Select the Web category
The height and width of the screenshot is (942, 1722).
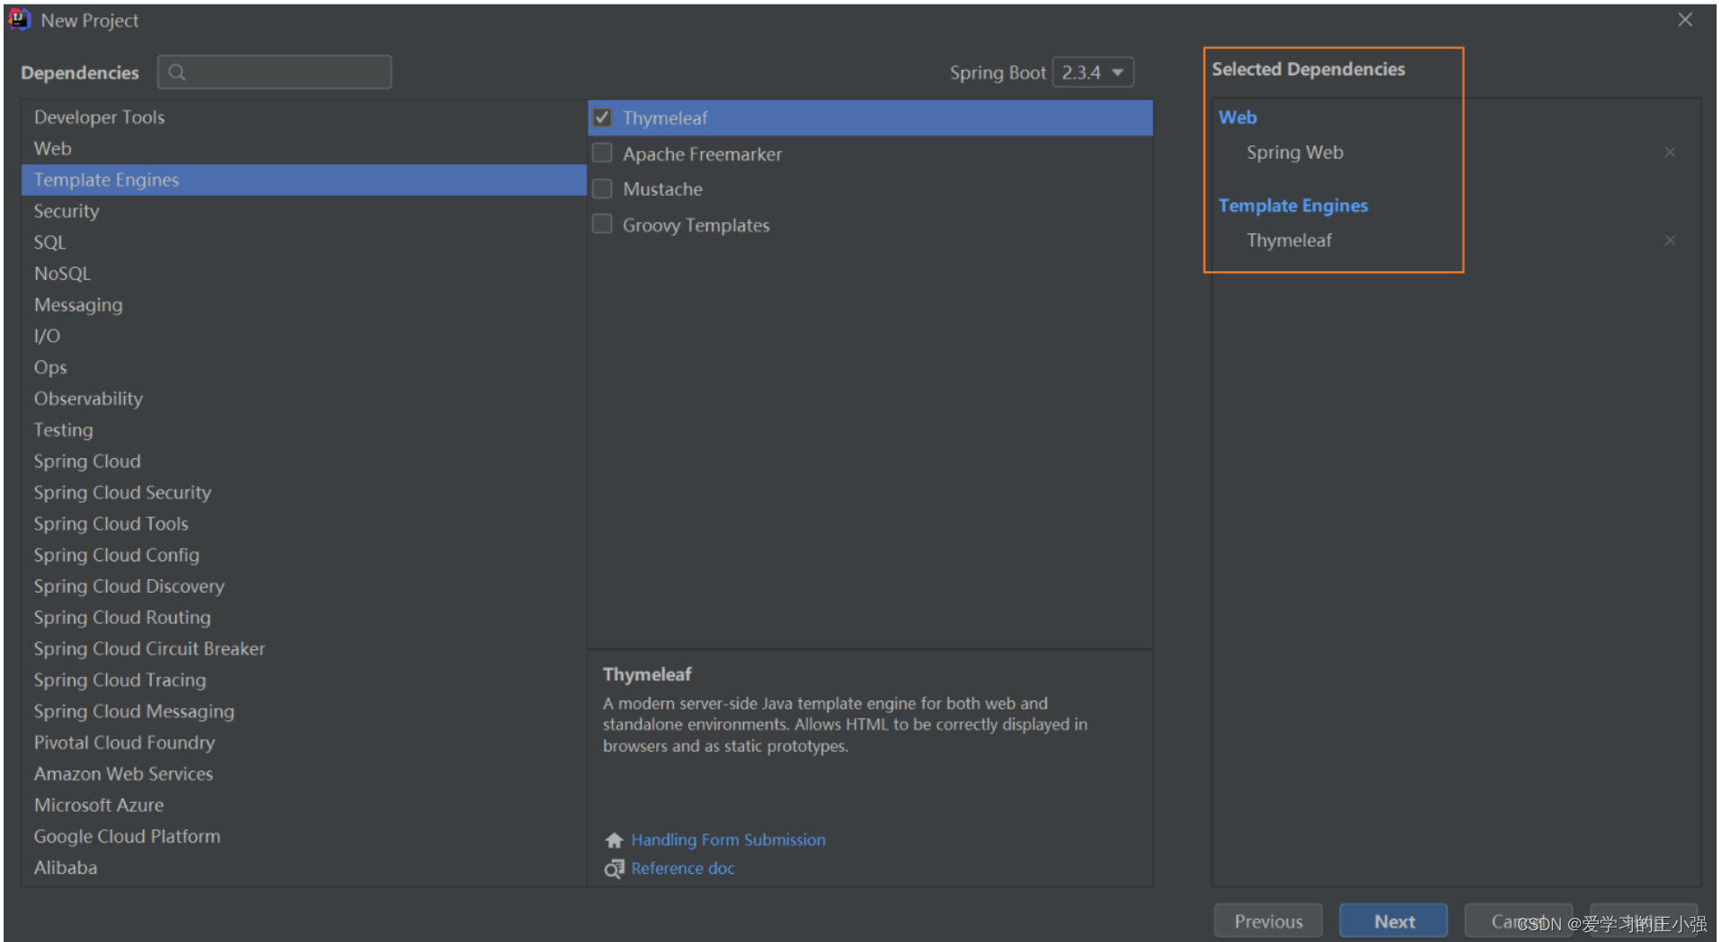(x=304, y=149)
